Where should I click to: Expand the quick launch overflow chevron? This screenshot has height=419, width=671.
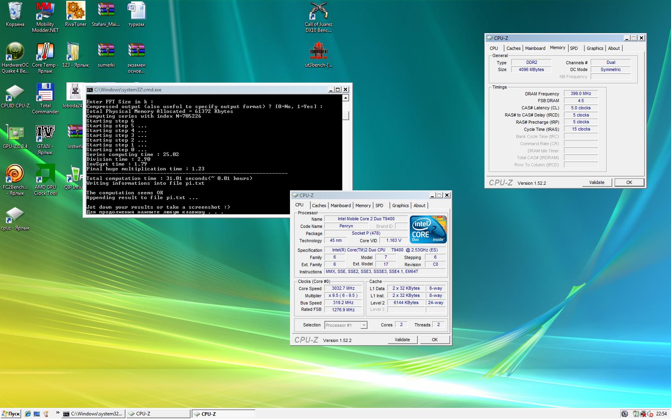(x=58, y=413)
